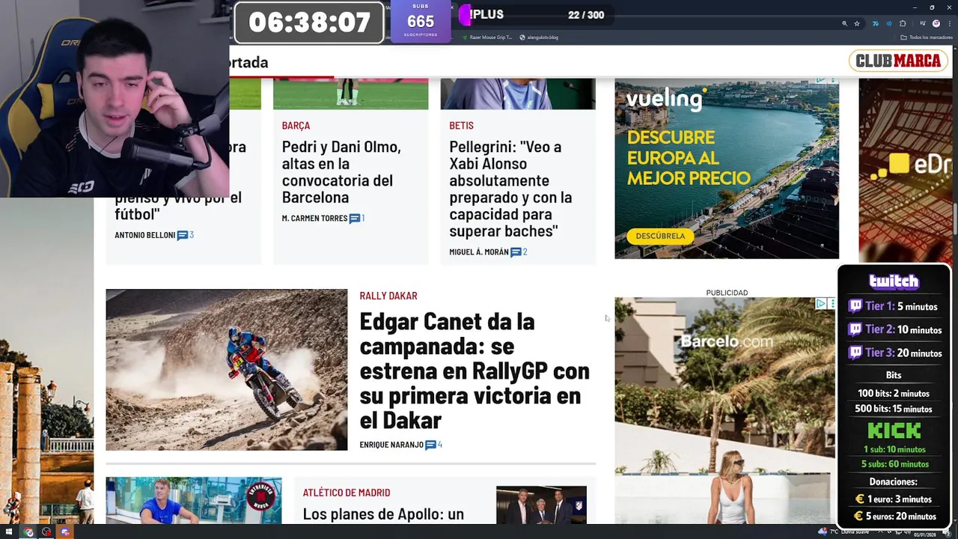Open author link Miguel Á. Morán
958x539 pixels.
(x=479, y=252)
